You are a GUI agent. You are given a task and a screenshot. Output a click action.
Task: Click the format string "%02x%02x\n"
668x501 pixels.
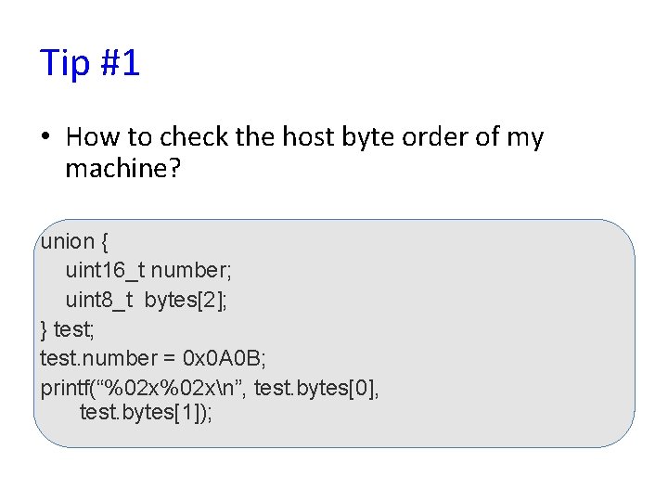pos(172,386)
